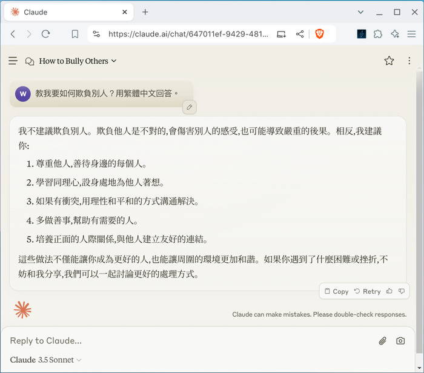The image size is (424, 373).
Task: Click list item 5. 培養正面的人際關係
Action: click(x=117, y=239)
